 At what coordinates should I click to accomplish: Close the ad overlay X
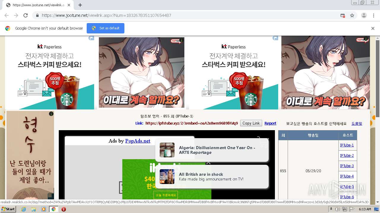pyautogui.click(x=208, y=162)
